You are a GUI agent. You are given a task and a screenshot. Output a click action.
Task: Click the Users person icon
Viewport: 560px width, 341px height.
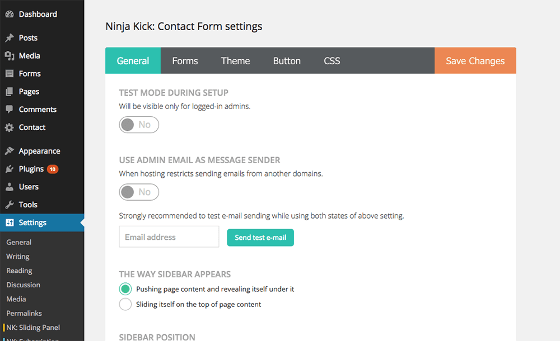click(x=10, y=187)
